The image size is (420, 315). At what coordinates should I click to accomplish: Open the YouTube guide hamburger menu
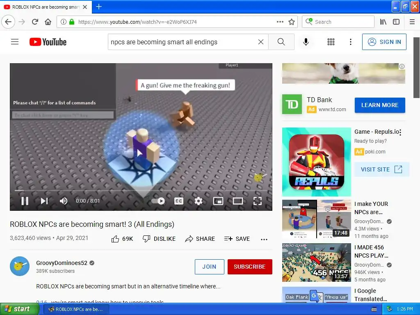pos(15,42)
